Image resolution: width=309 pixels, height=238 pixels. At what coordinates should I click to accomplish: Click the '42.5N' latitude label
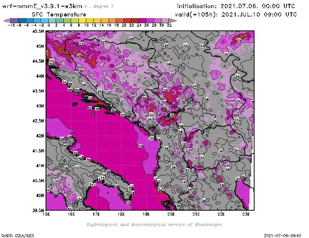click(38, 121)
